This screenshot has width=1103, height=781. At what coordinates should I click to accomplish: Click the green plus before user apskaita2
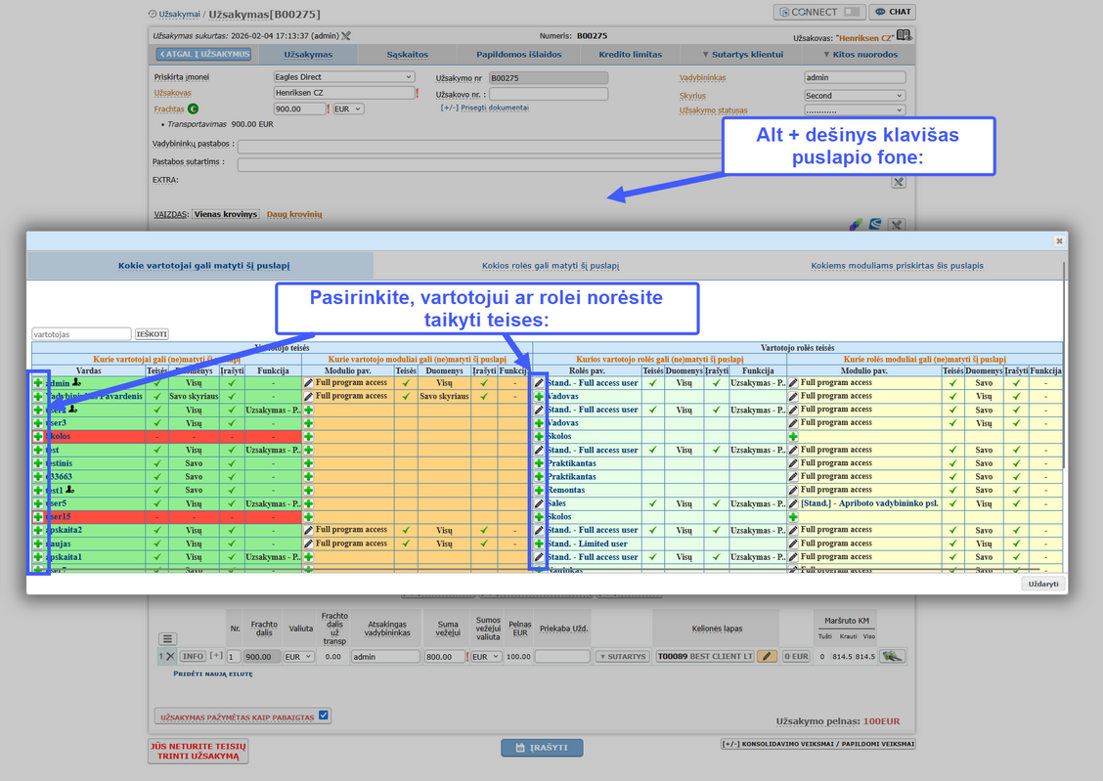click(38, 530)
